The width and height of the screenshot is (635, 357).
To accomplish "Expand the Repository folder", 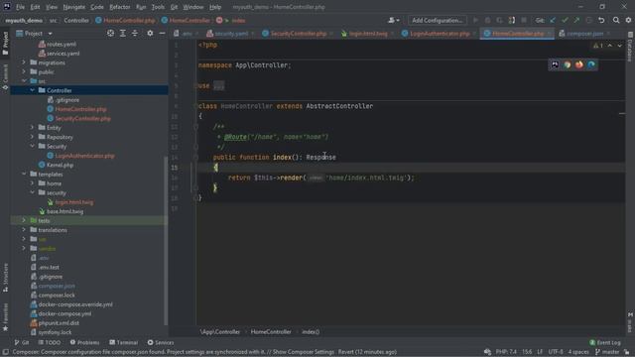I will click(33, 137).
